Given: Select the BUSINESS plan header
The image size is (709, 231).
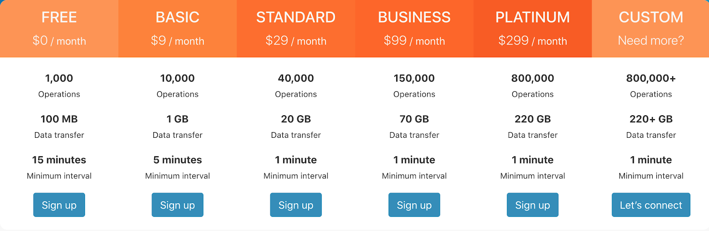Looking at the screenshot, I should (x=414, y=17).
